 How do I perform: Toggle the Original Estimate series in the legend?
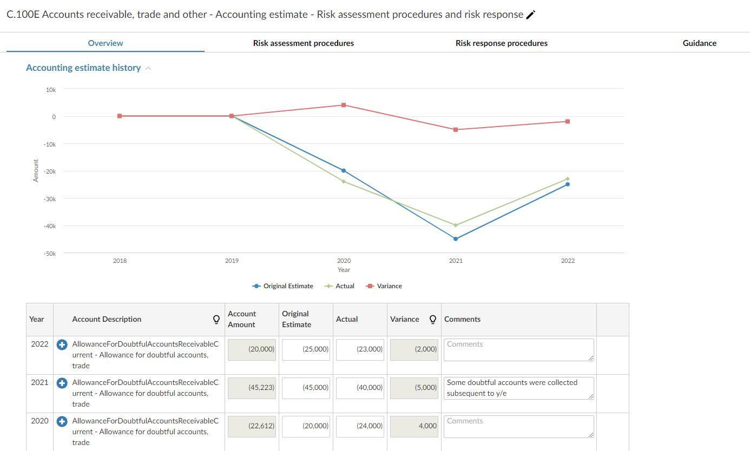click(282, 286)
